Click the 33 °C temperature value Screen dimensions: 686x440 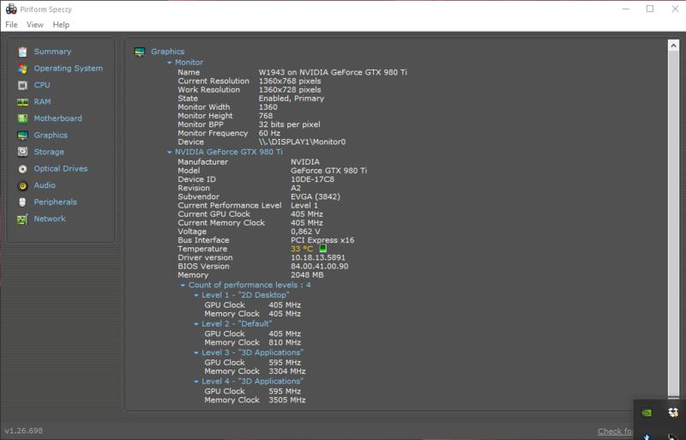(x=302, y=249)
